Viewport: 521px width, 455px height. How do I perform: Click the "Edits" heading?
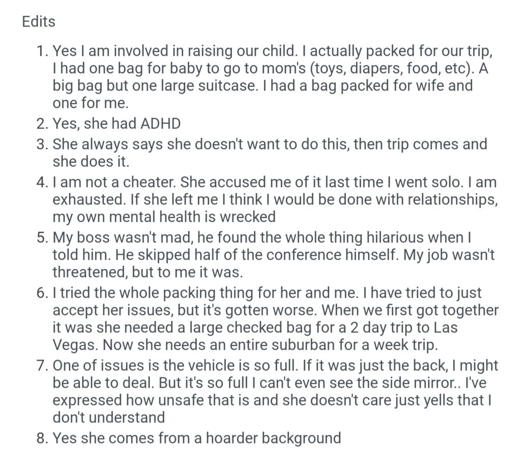click(x=39, y=22)
